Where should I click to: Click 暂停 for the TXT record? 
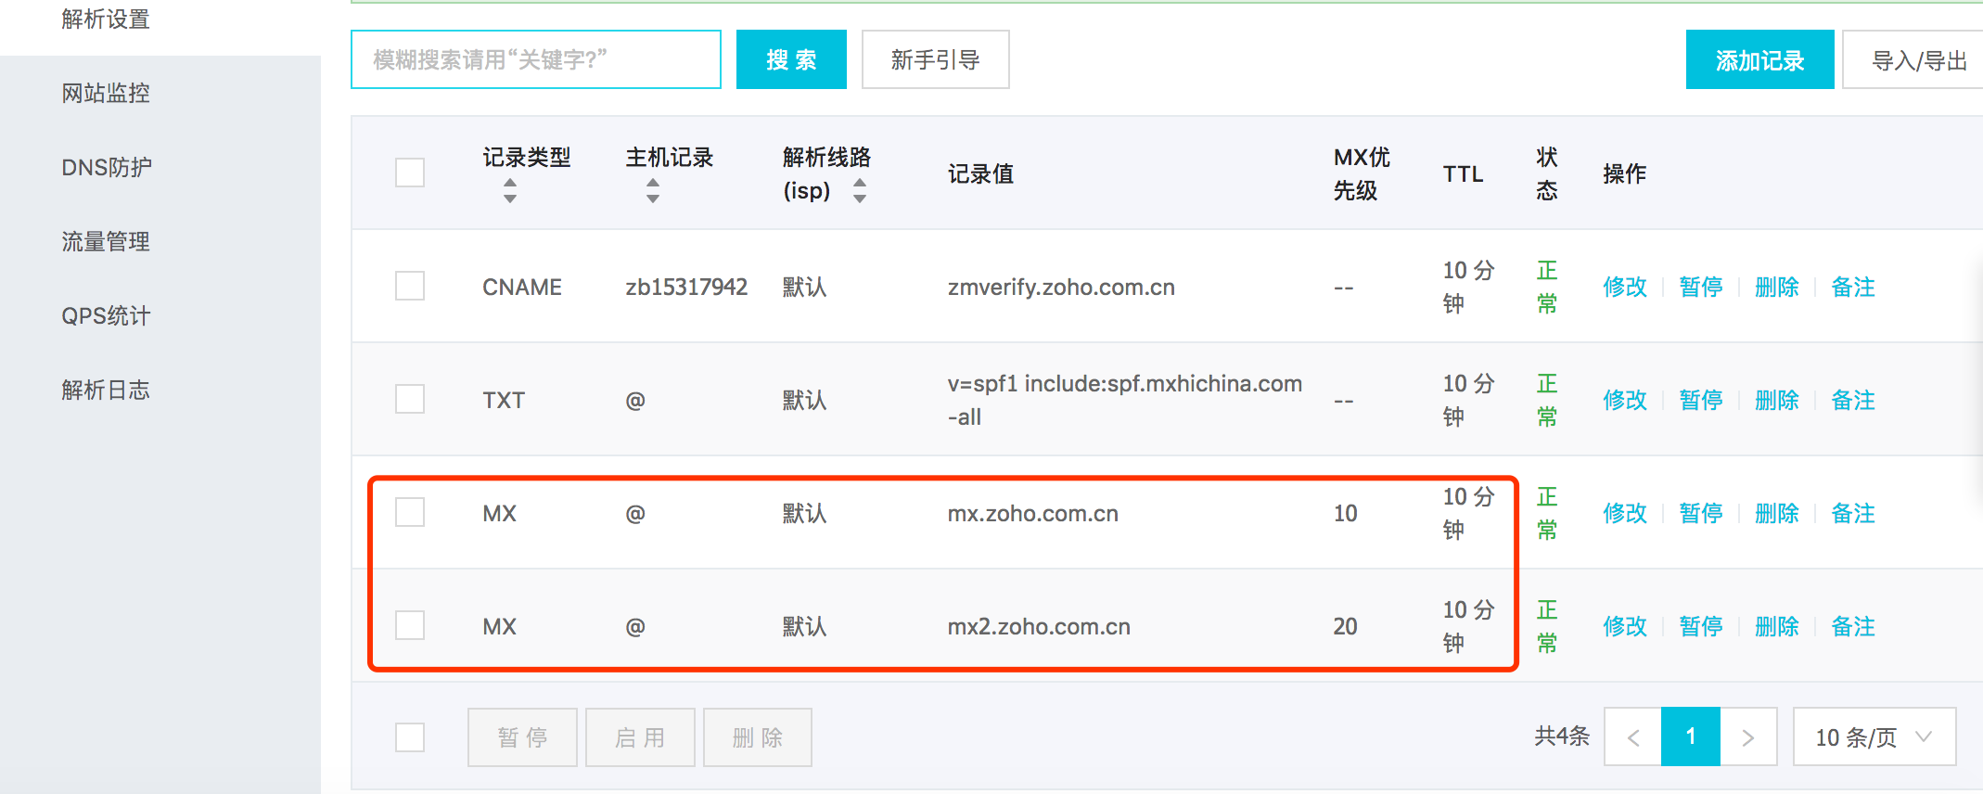click(x=1701, y=400)
